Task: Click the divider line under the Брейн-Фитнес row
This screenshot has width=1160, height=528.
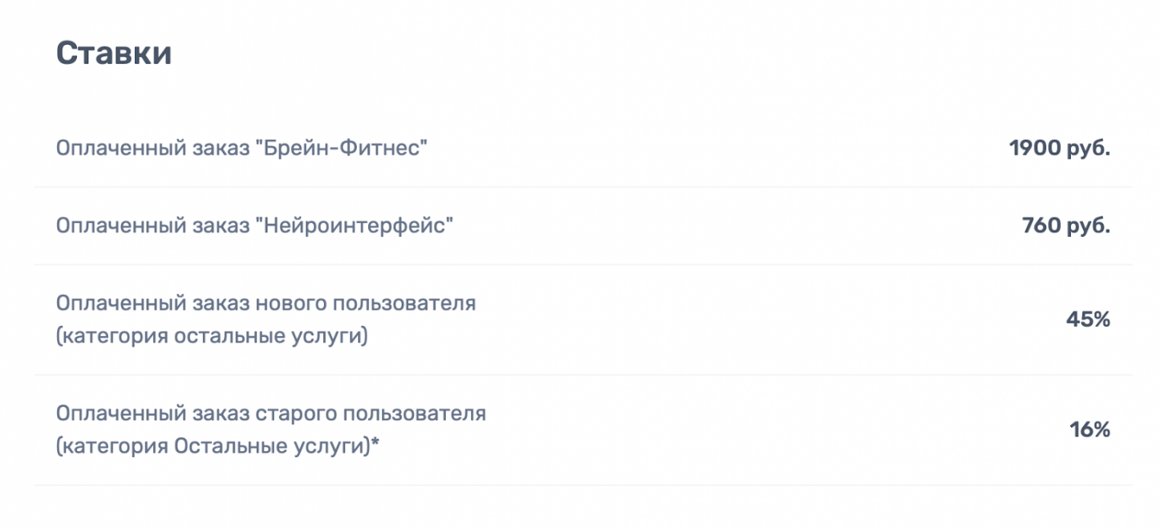Action: (x=583, y=187)
